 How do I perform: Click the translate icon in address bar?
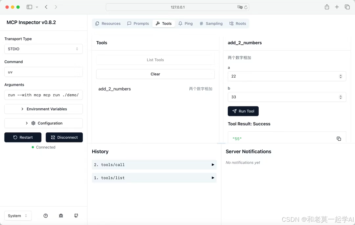(x=240, y=7)
